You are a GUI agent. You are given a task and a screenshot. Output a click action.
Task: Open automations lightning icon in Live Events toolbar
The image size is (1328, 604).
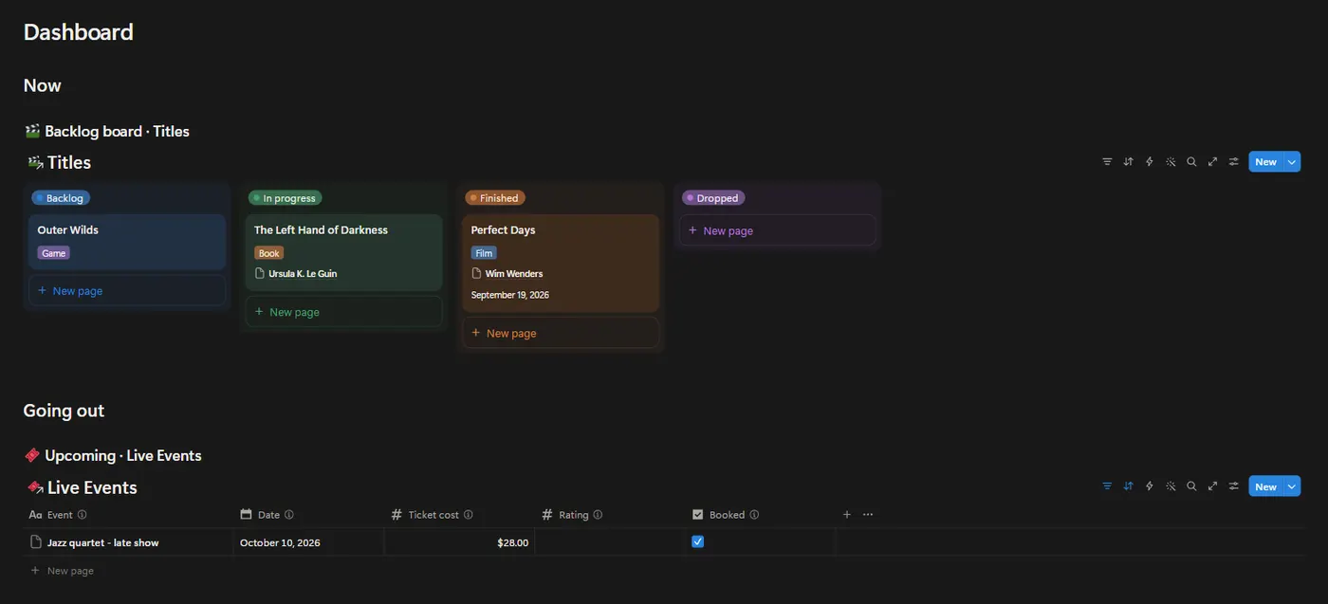[1150, 486]
